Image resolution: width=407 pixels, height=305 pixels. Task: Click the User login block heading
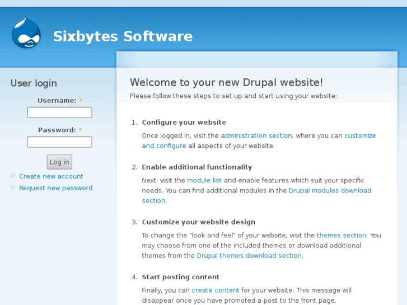click(x=34, y=83)
